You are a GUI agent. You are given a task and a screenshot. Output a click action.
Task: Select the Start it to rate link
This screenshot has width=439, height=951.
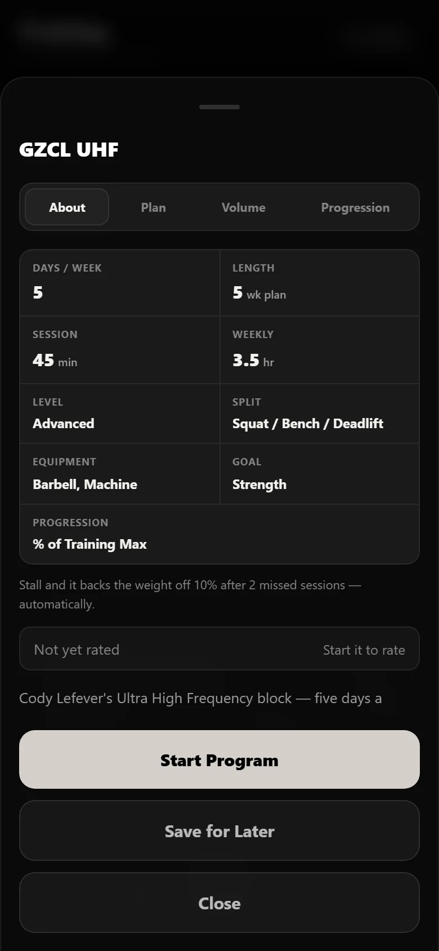click(364, 650)
